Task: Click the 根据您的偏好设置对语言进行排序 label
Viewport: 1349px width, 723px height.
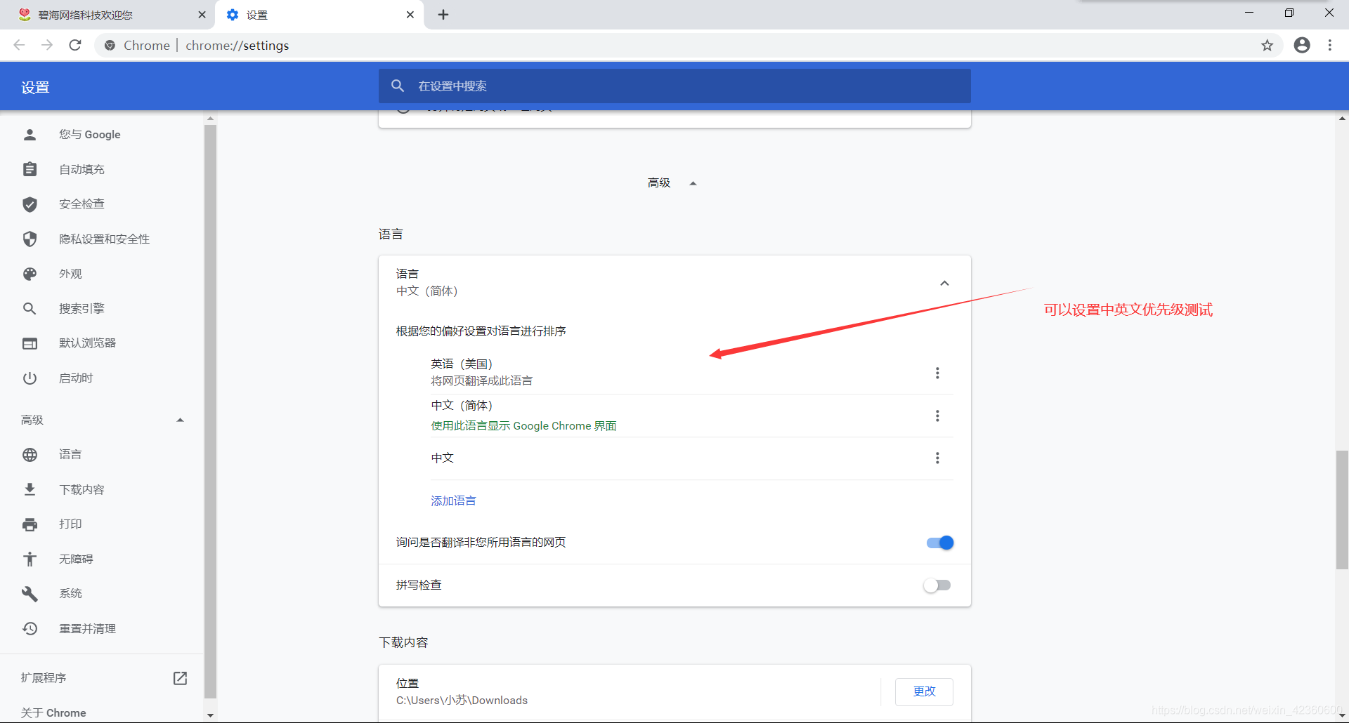Action: click(481, 331)
